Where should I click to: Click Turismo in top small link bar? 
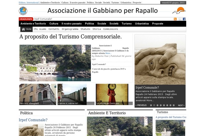point(115,3)
